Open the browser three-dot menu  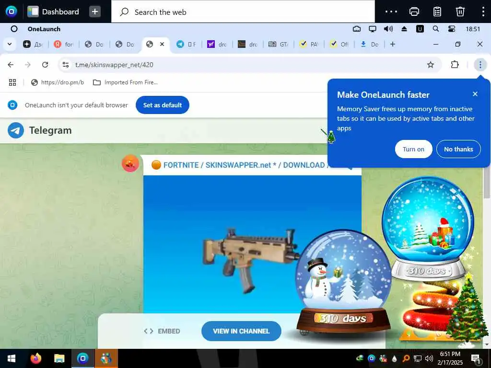coord(480,65)
